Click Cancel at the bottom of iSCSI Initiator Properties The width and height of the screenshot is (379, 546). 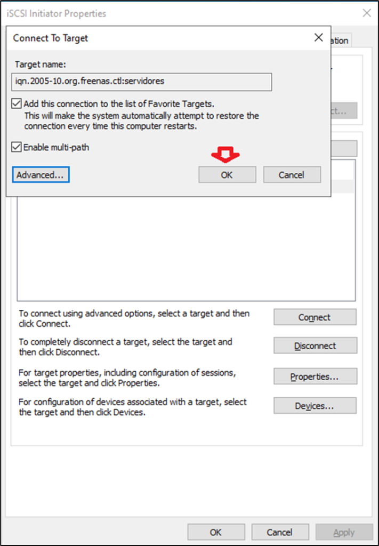click(x=280, y=532)
